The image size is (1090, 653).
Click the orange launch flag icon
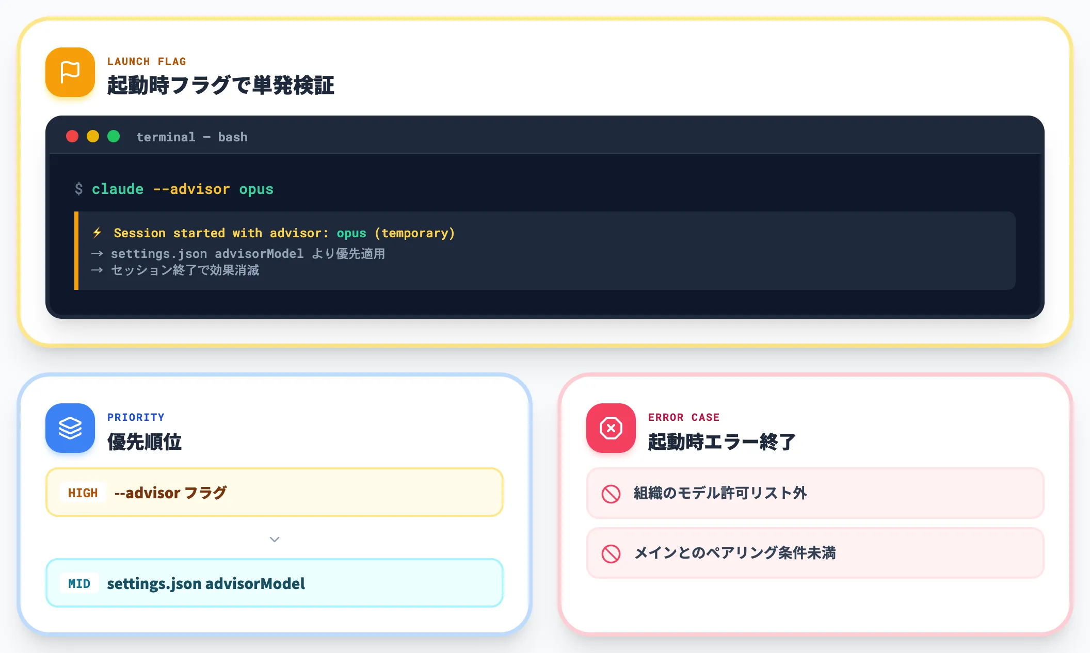coord(70,72)
